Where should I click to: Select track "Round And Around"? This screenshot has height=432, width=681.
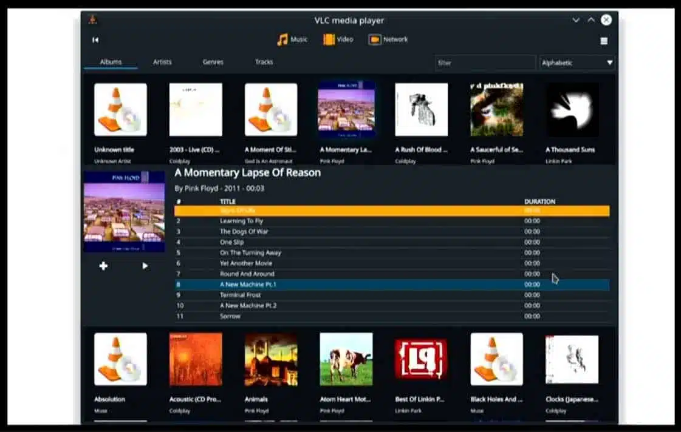[x=392, y=274]
